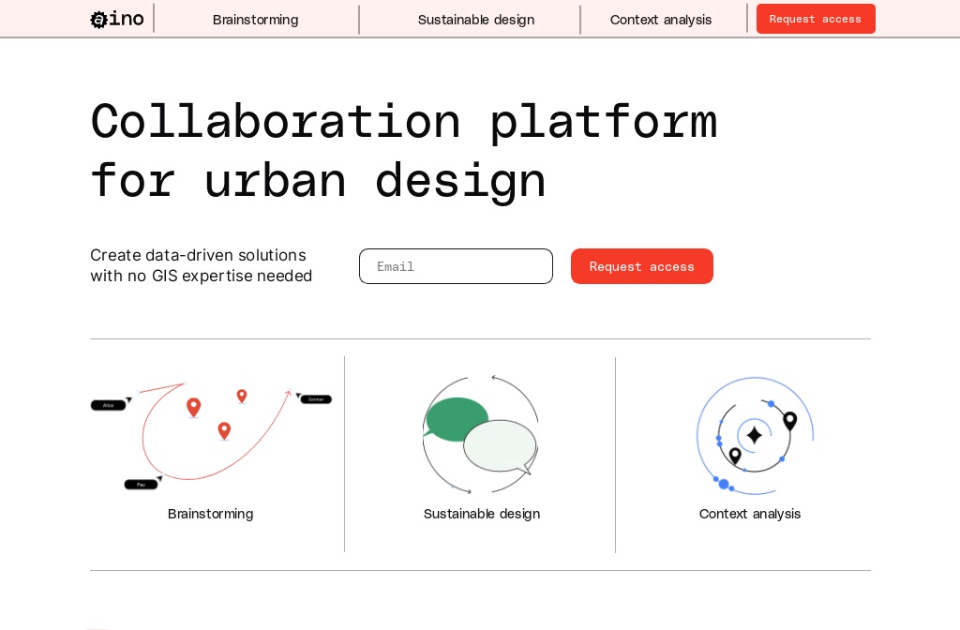The width and height of the screenshot is (960, 630).
Task: Click the white speech bubble icon
Action: click(502, 445)
